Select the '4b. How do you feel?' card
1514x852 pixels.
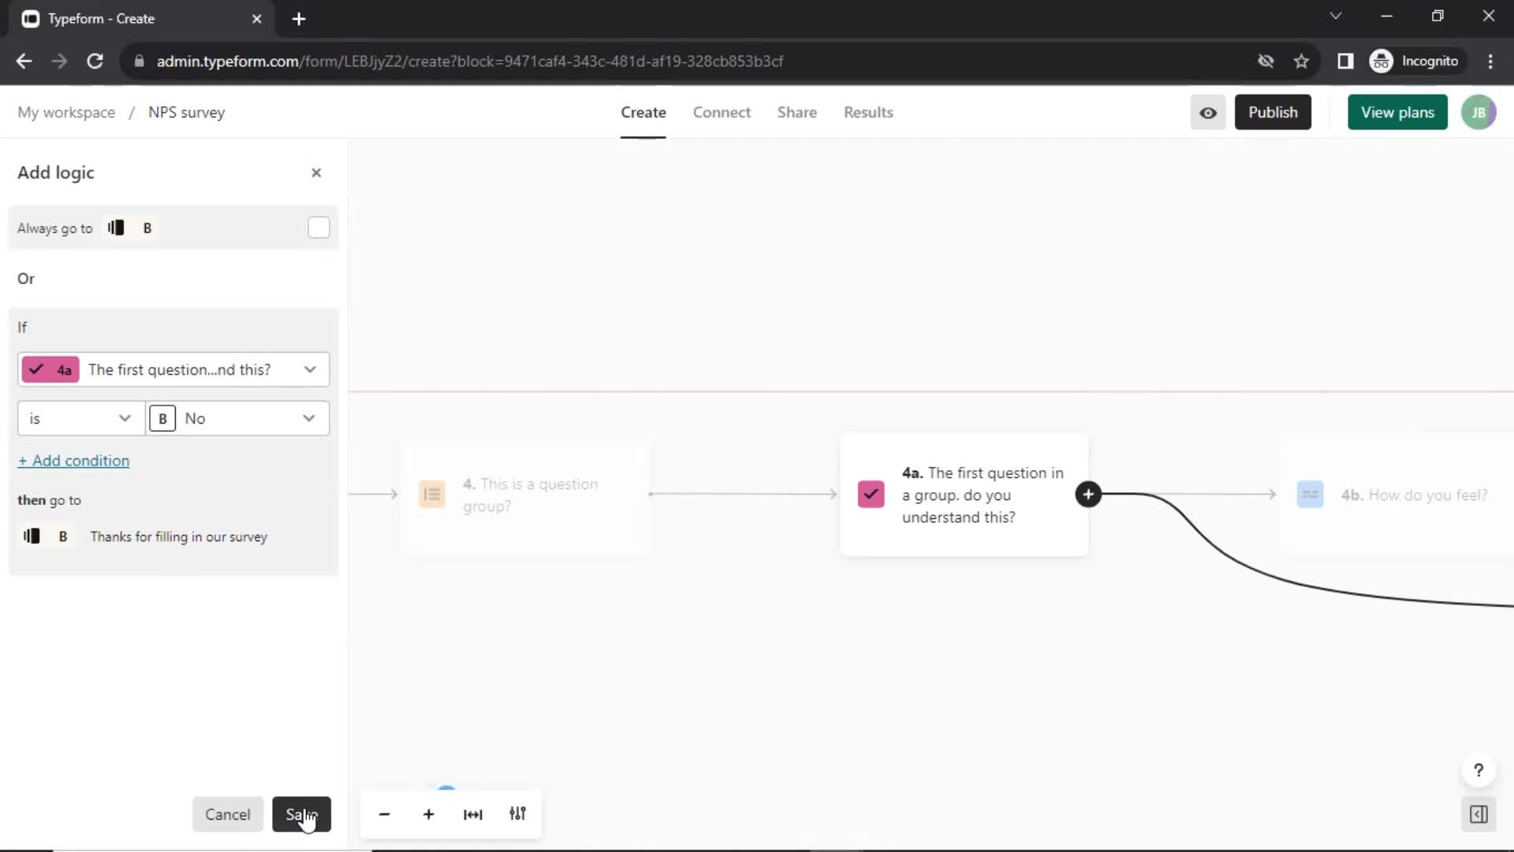coord(1397,495)
